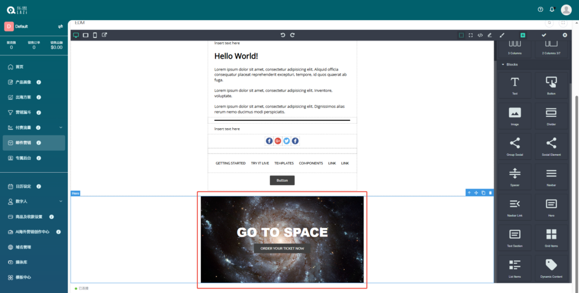Select the Spacer block
This screenshot has width=579, height=293.
[x=515, y=176]
